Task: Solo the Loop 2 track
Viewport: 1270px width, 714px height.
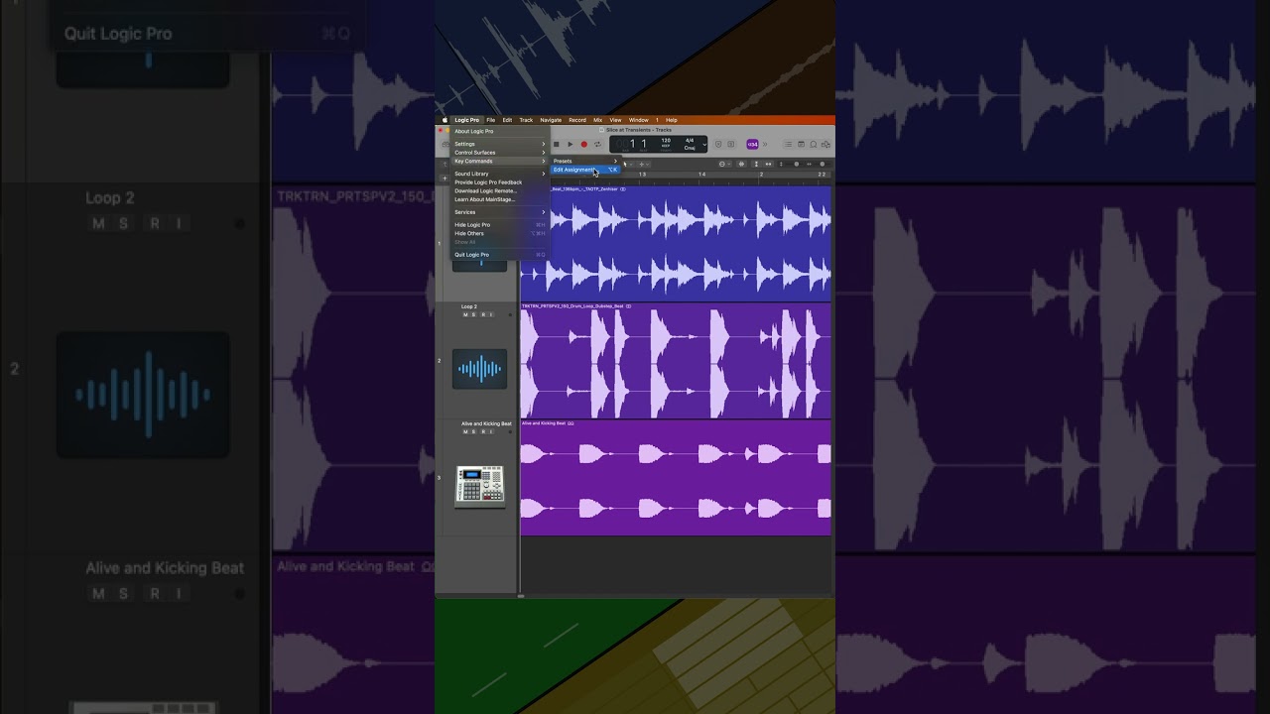Action: pos(473,314)
